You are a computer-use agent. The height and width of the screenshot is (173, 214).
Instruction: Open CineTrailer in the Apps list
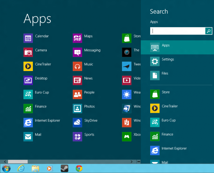(x=28, y=66)
